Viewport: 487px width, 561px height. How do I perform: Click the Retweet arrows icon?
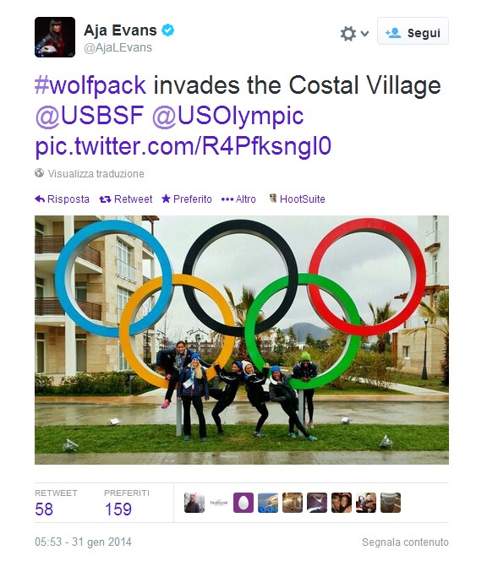(105, 199)
